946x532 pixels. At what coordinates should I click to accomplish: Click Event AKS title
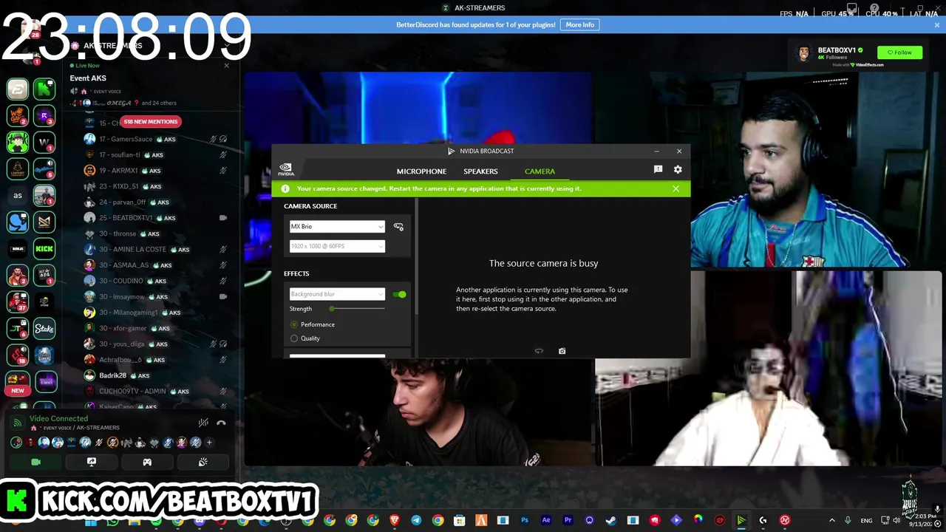88,78
